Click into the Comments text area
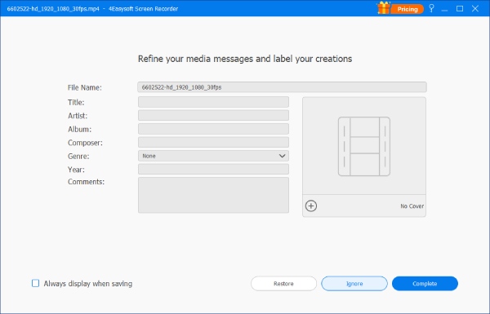This screenshot has height=314, width=490. 213,195
